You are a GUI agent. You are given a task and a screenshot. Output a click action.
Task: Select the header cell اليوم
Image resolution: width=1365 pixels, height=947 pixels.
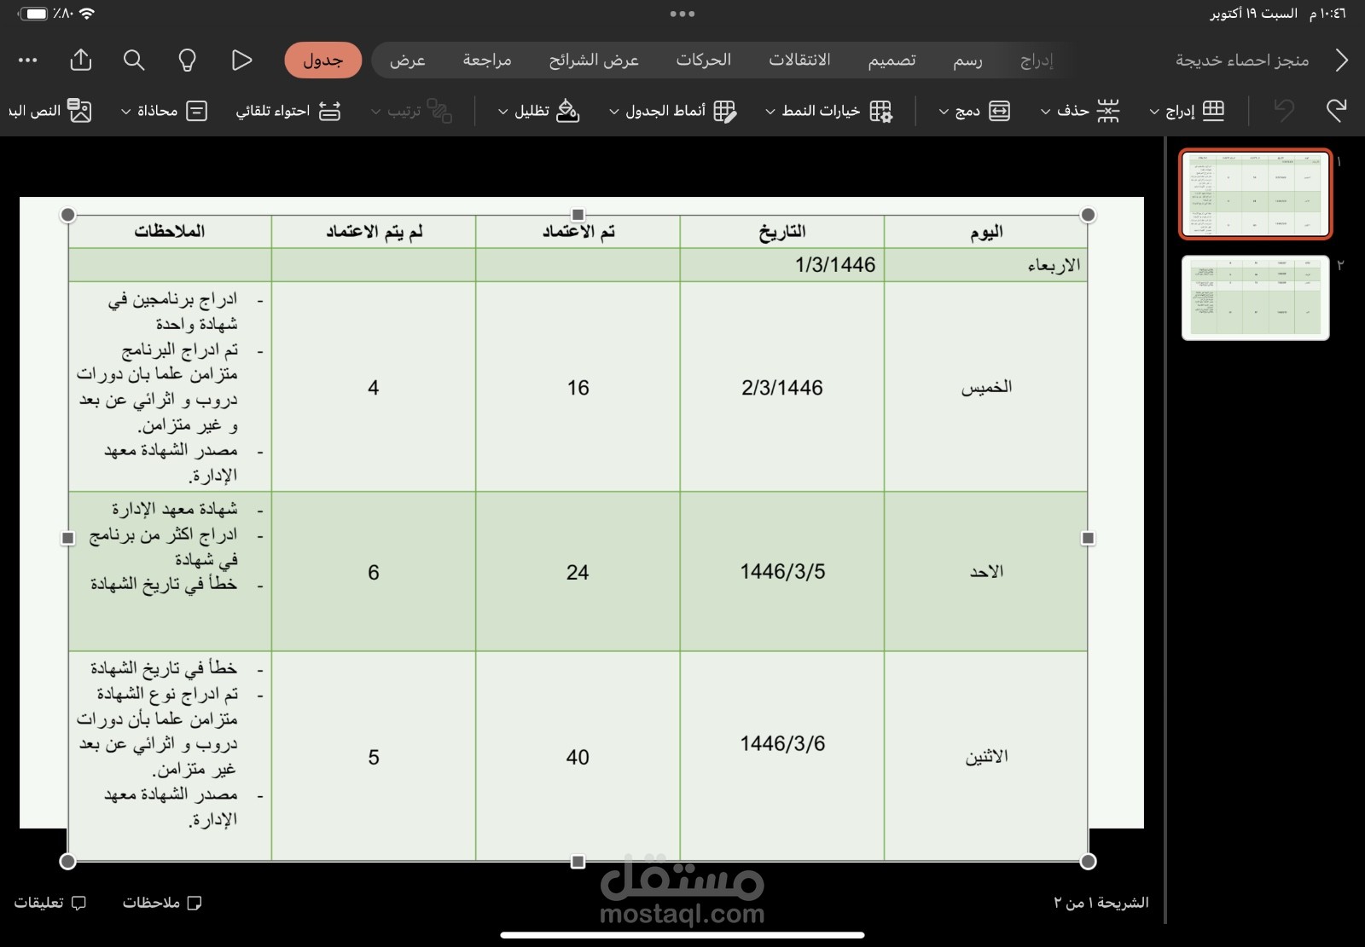[x=986, y=232]
